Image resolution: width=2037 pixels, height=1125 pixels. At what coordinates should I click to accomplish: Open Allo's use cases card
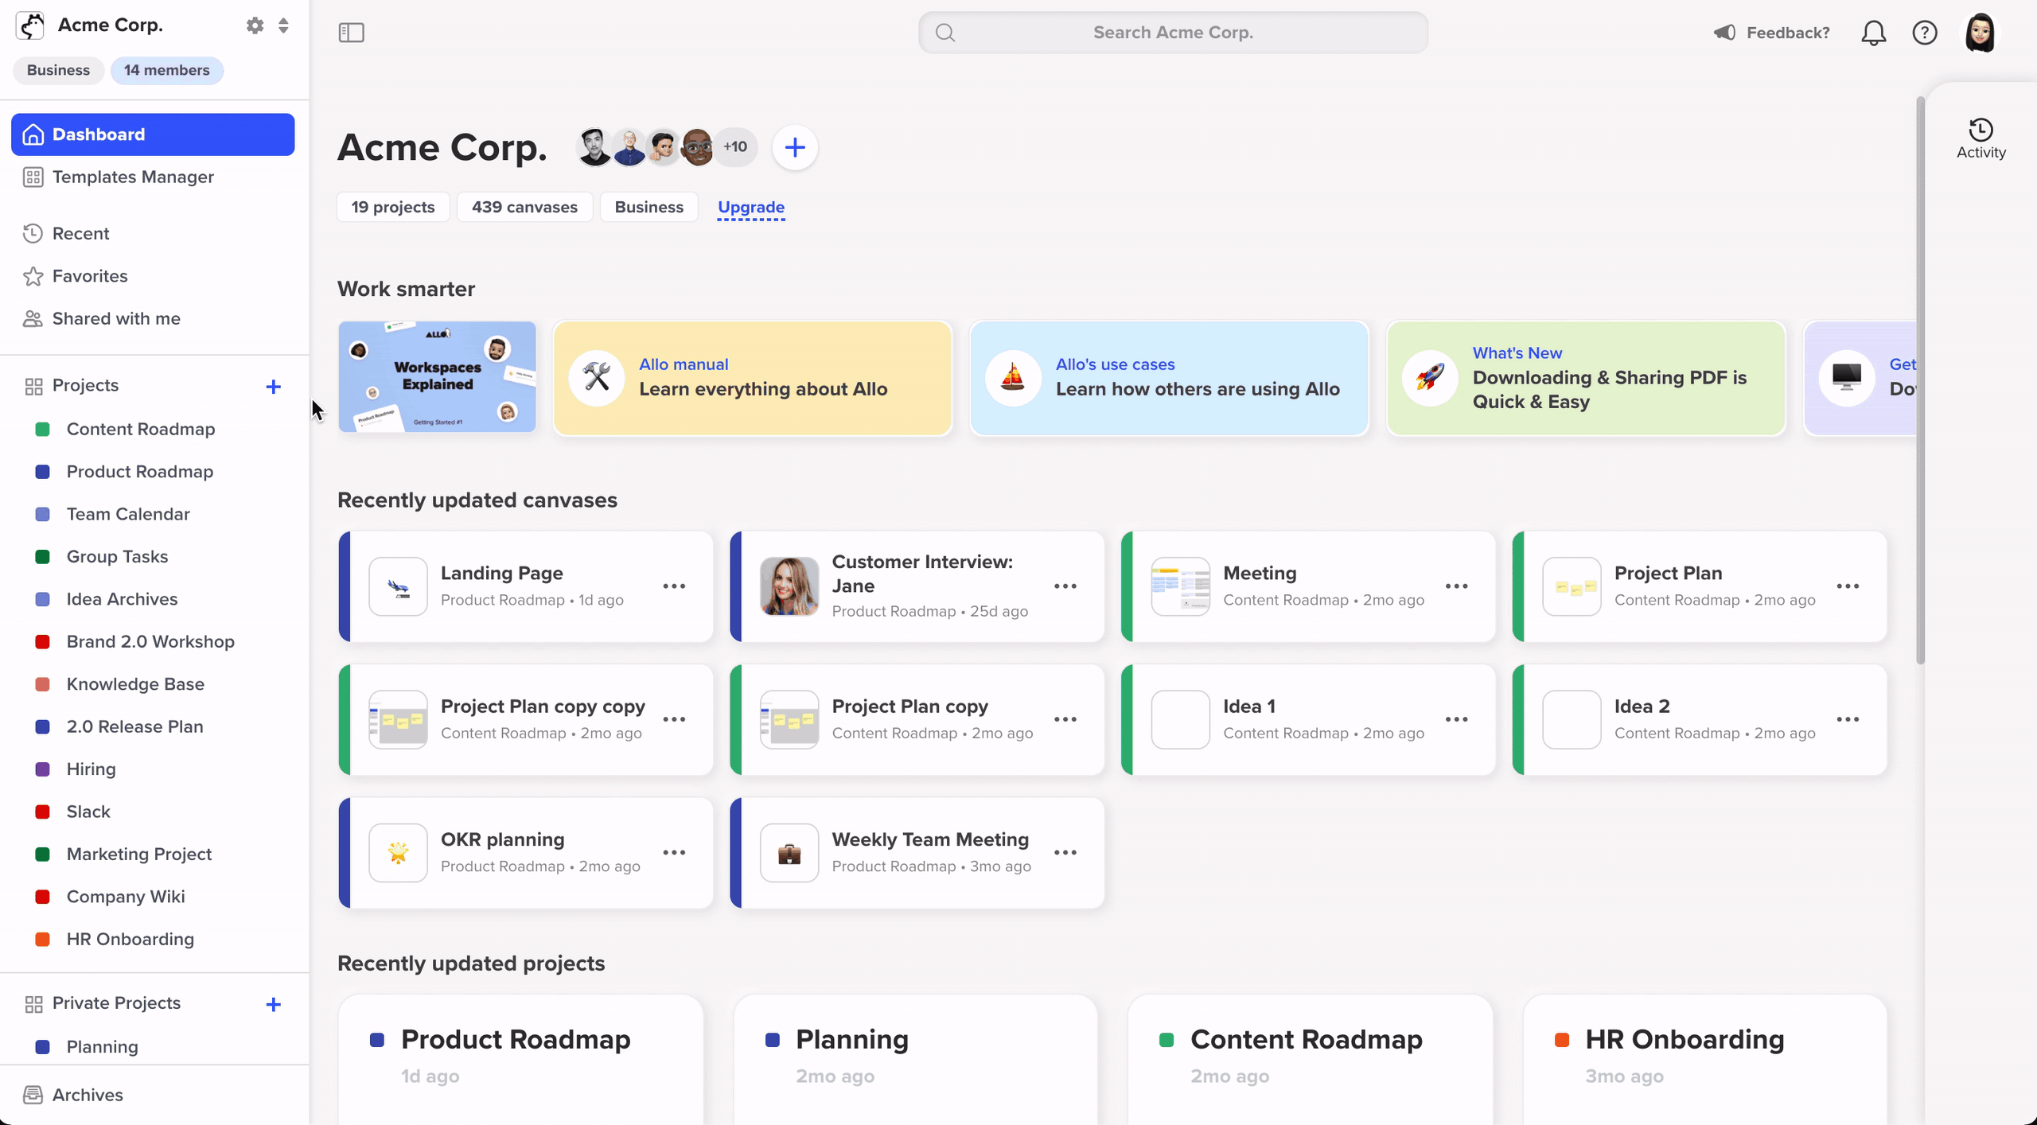tap(1169, 379)
